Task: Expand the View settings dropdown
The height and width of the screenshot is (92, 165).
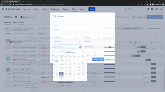Action: pos(154,28)
